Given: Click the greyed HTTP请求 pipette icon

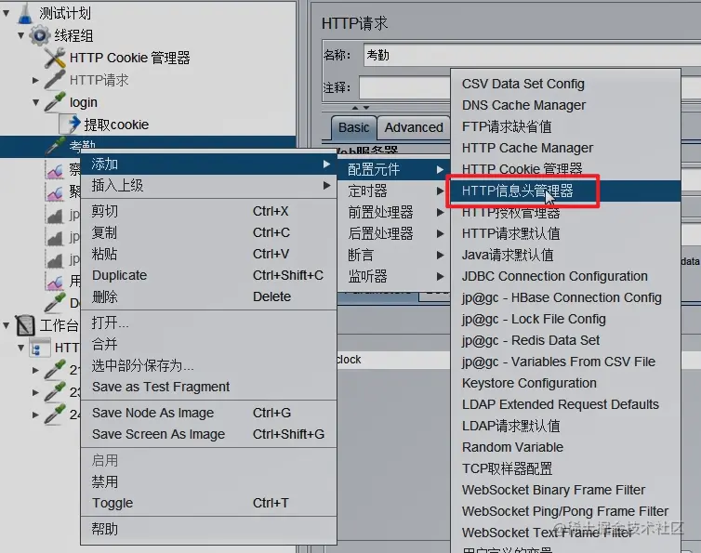Looking at the screenshot, I should click(55, 80).
